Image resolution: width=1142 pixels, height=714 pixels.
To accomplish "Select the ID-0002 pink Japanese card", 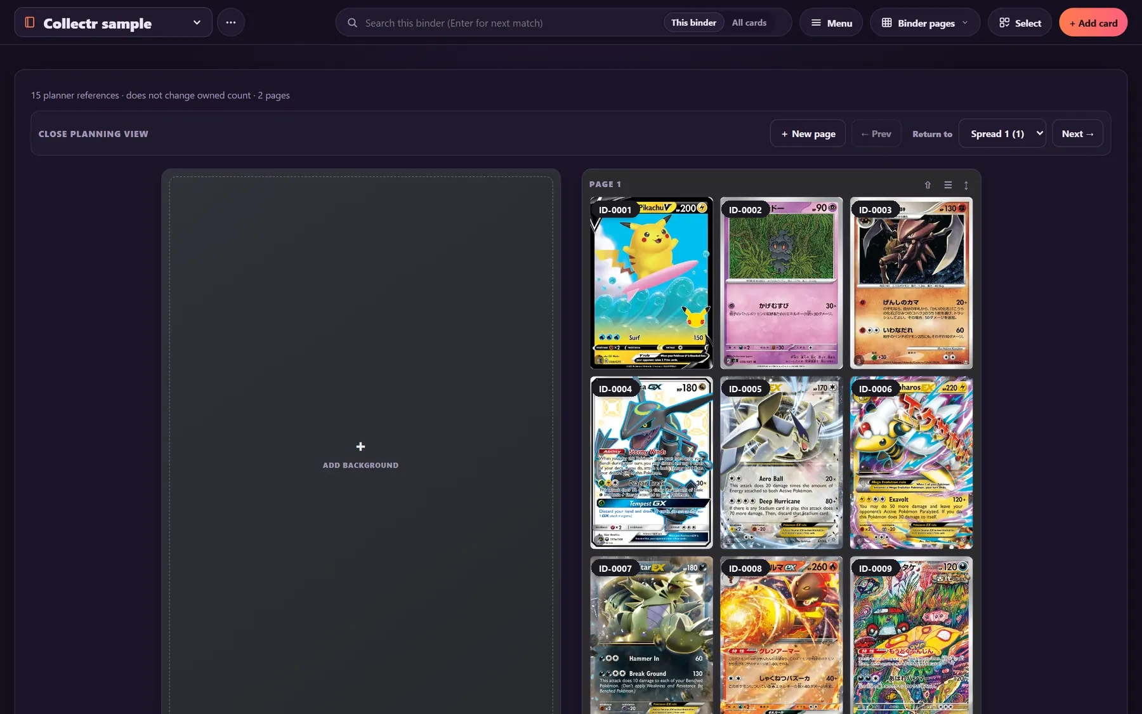I will tap(781, 283).
